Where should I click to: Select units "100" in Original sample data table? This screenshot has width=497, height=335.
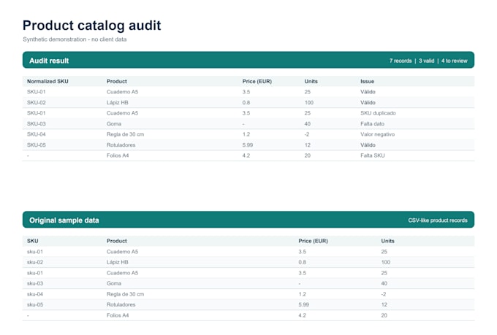pyautogui.click(x=385, y=262)
